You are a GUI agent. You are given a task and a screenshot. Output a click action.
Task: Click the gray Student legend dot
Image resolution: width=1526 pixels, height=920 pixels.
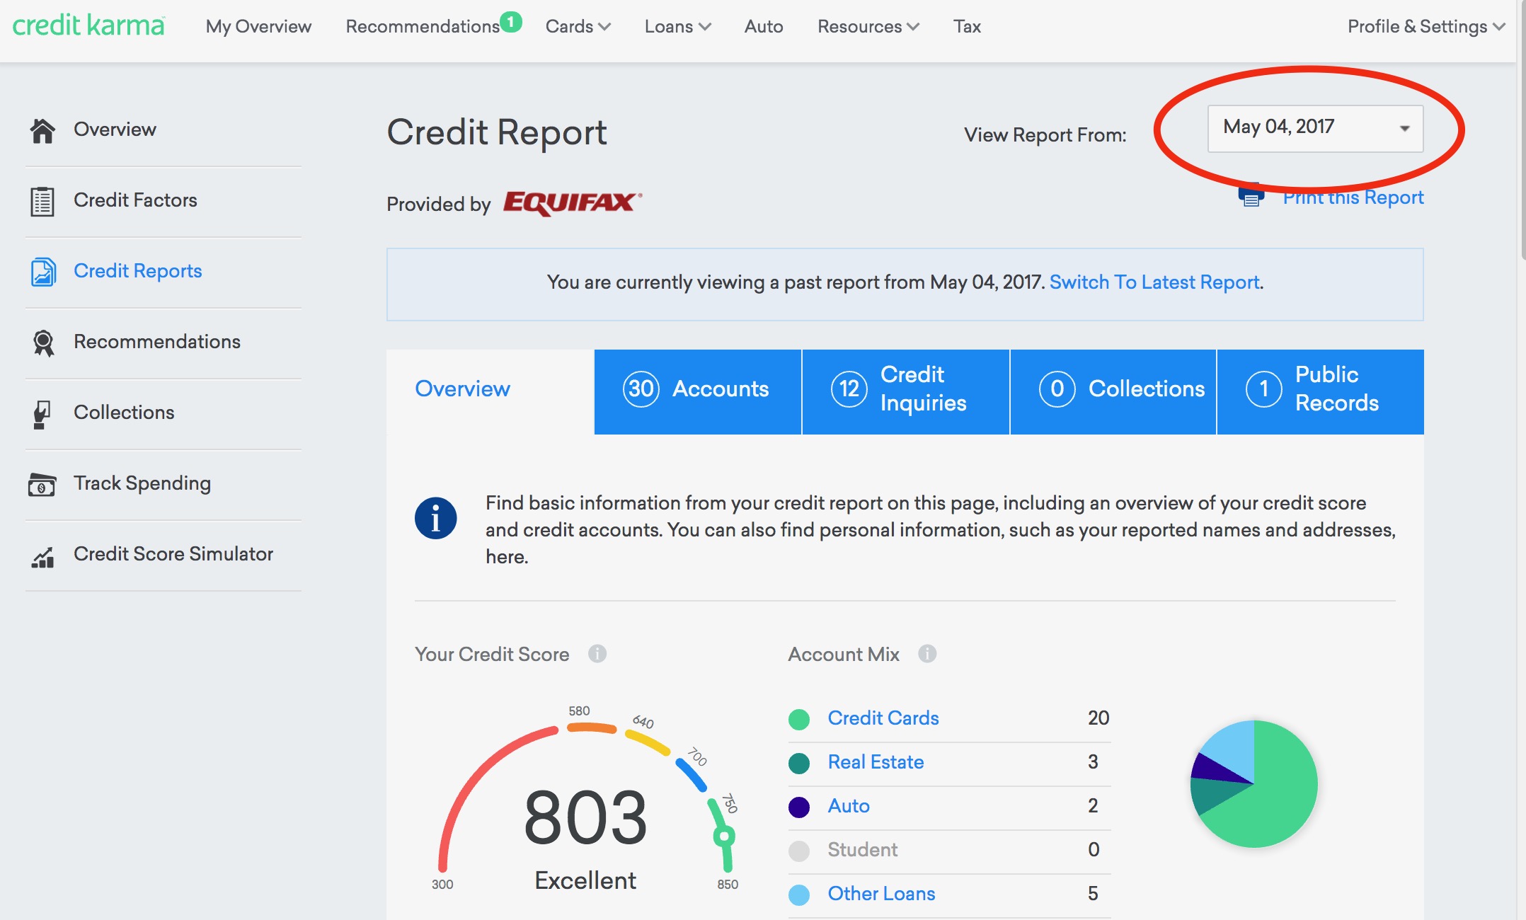[x=799, y=851]
